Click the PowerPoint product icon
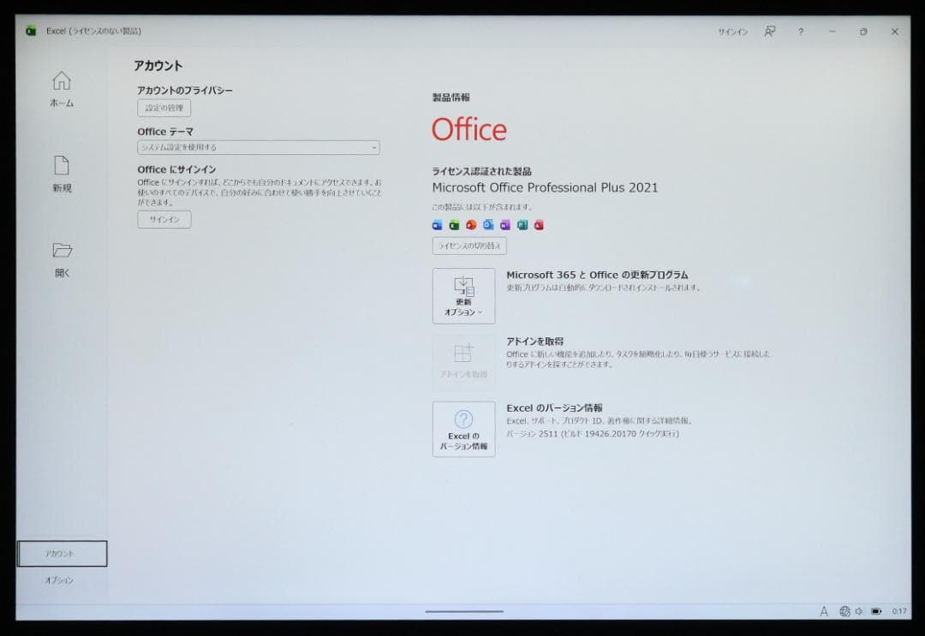This screenshot has height=636, width=925. tap(472, 224)
